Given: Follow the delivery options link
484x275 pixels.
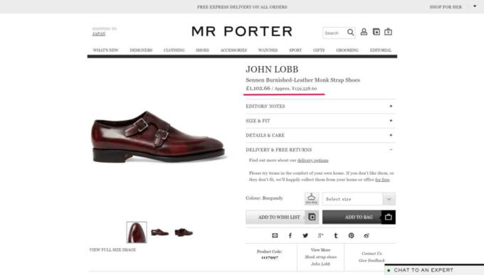Looking at the screenshot, I should (312, 161).
